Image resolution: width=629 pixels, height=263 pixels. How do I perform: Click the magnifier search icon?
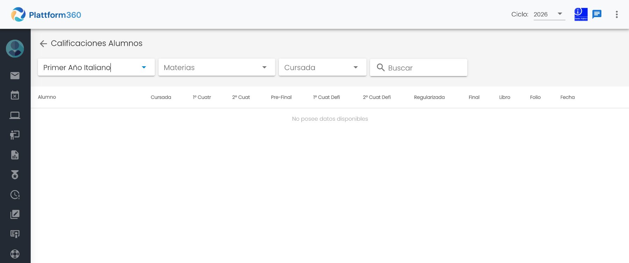(381, 67)
